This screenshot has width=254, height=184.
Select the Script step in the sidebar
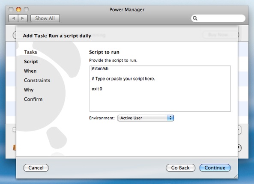tap(31, 62)
